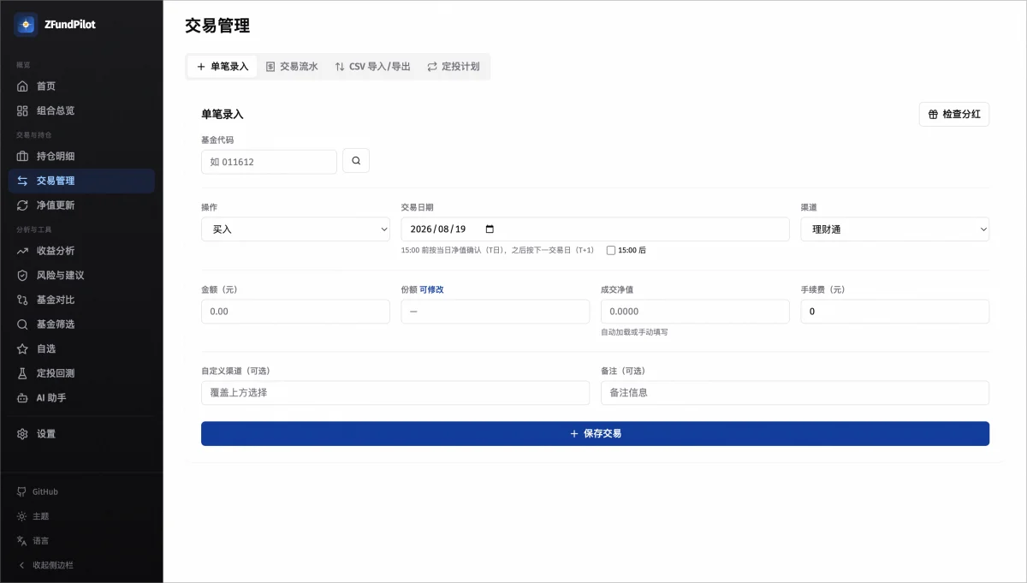Open 净值更新 refresh icon
The width and height of the screenshot is (1027, 583).
click(x=22, y=205)
